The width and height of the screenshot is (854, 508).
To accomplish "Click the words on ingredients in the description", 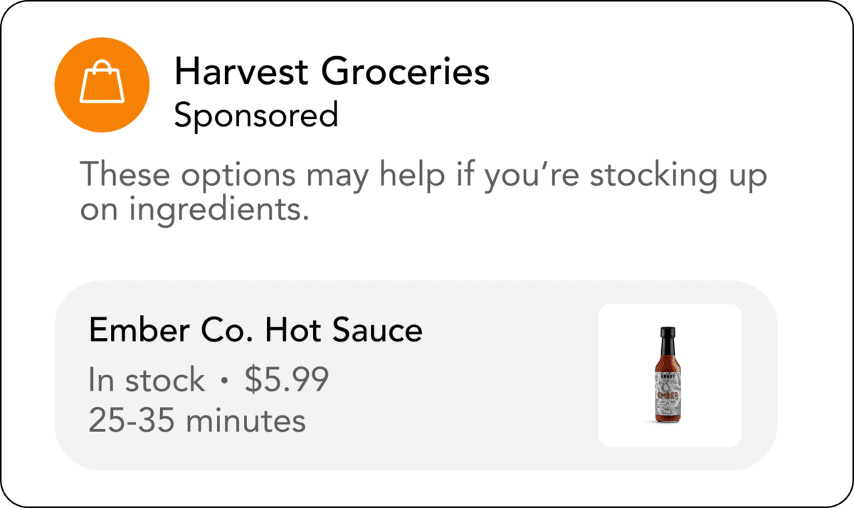I will click(x=194, y=211).
